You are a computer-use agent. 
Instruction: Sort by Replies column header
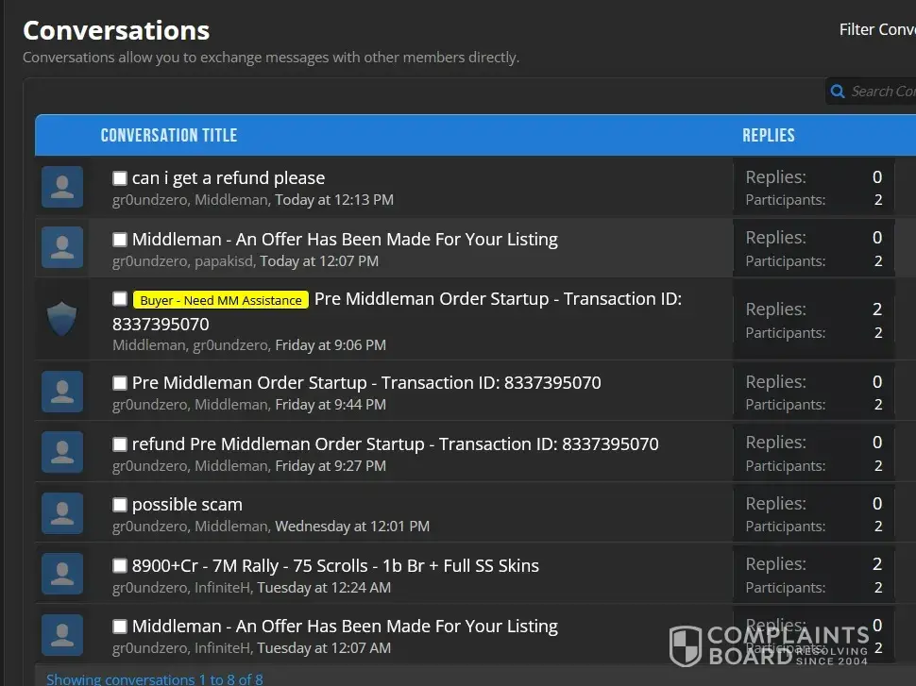click(x=768, y=135)
